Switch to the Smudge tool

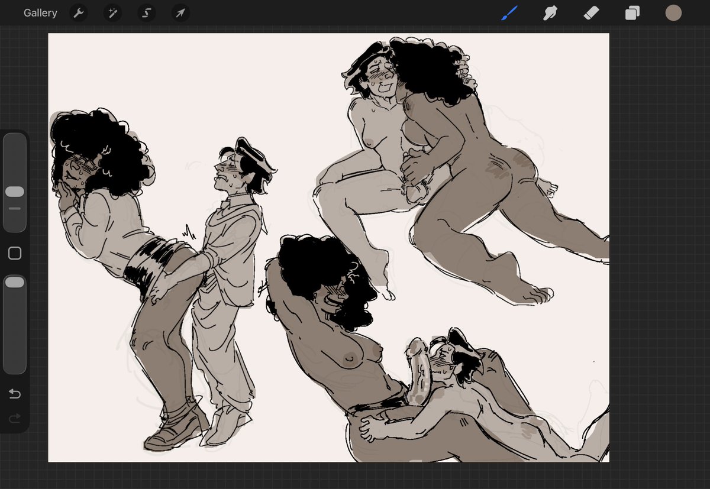tap(550, 12)
